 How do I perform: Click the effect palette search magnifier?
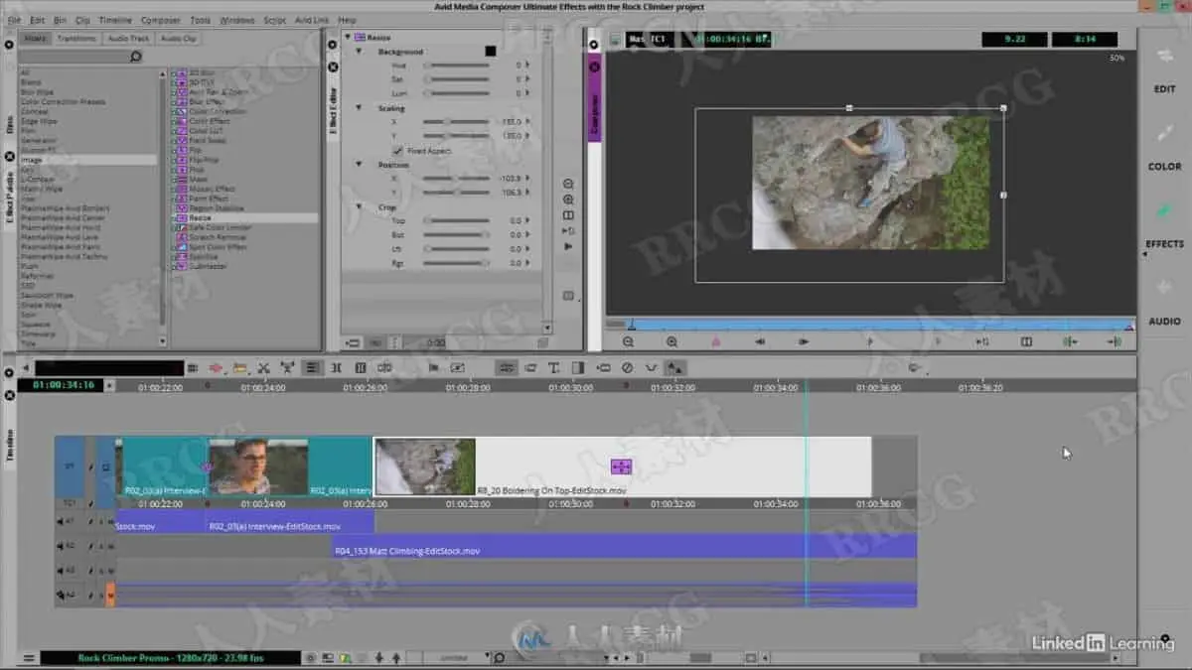coord(137,57)
